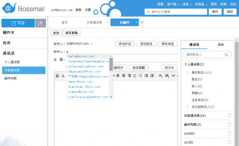Click the magnifier in contact search box
The height and width of the screenshot is (146, 239).
(226, 55)
